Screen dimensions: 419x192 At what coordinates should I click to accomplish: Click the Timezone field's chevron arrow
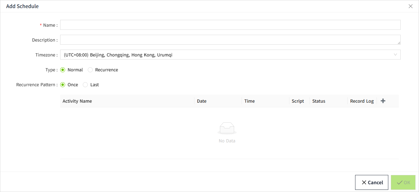(x=395, y=55)
